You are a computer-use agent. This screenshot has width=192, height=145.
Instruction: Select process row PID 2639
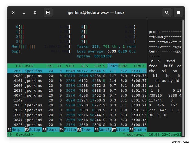click(77, 110)
